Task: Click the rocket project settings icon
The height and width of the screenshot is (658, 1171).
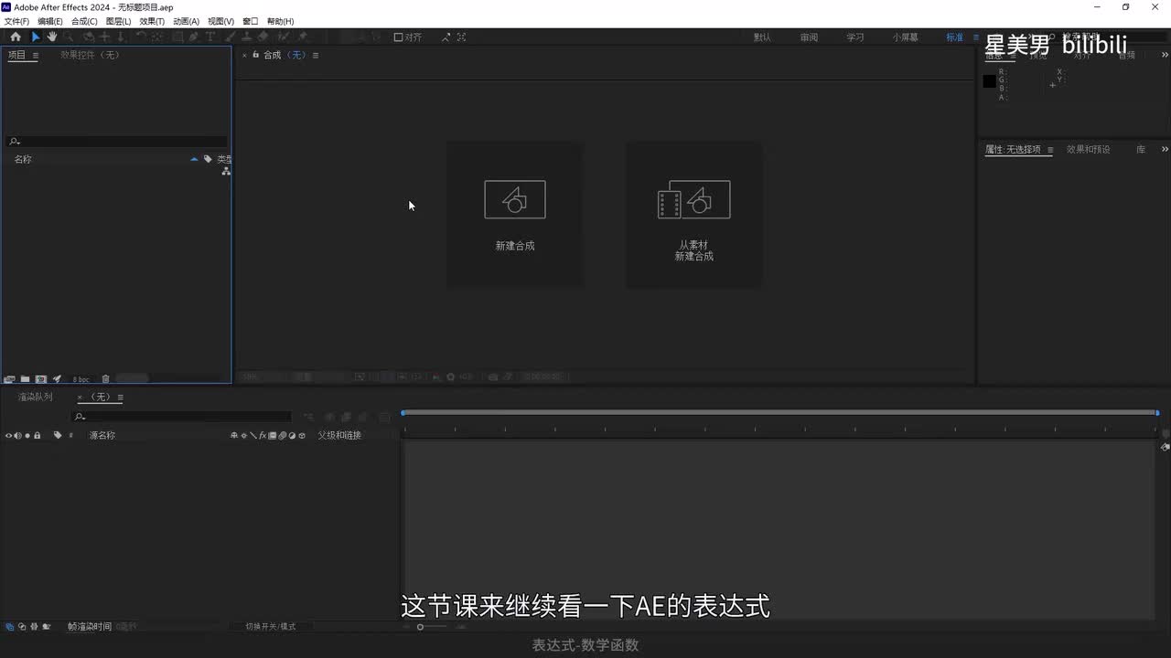Action: tap(57, 379)
